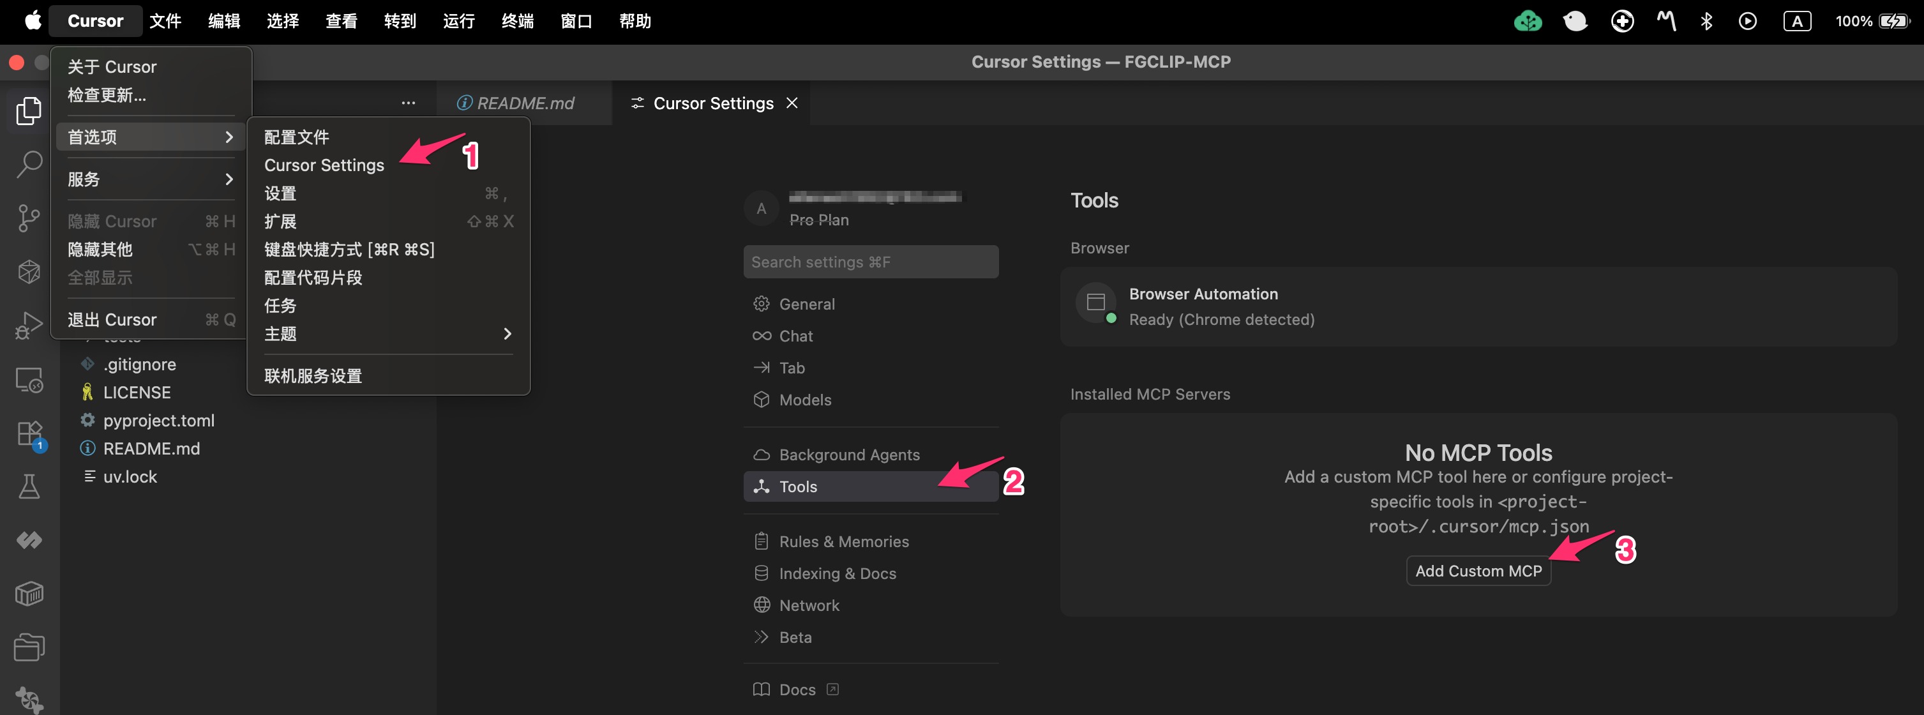
Task: Select the 设置 entry with the ⌘, shortcut
Action: [387, 193]
